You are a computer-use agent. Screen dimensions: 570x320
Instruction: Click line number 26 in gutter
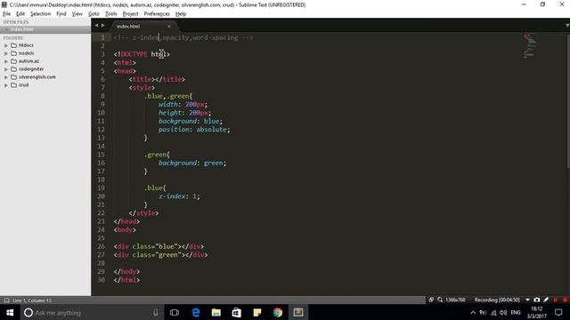pos(101,246)
